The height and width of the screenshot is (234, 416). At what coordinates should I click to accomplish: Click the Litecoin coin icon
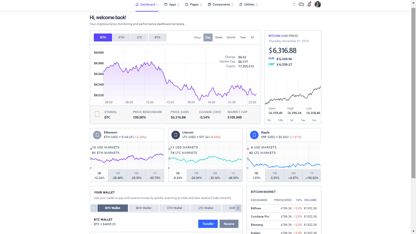point(175,135)
